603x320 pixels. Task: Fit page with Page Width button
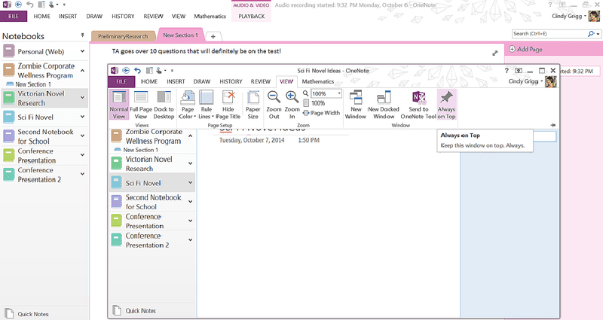[322, 113]
